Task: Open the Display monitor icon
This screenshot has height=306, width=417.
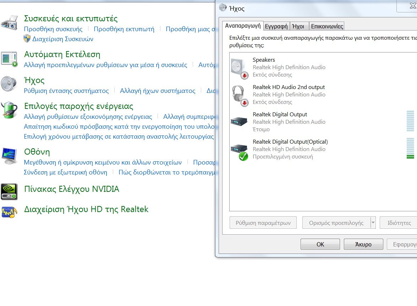Action: [x=9, y=156]
